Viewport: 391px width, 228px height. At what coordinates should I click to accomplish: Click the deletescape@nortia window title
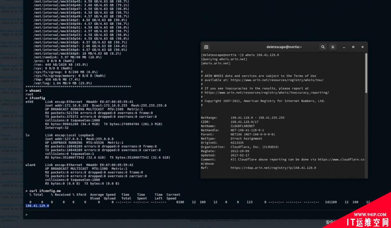coord(284,47)
